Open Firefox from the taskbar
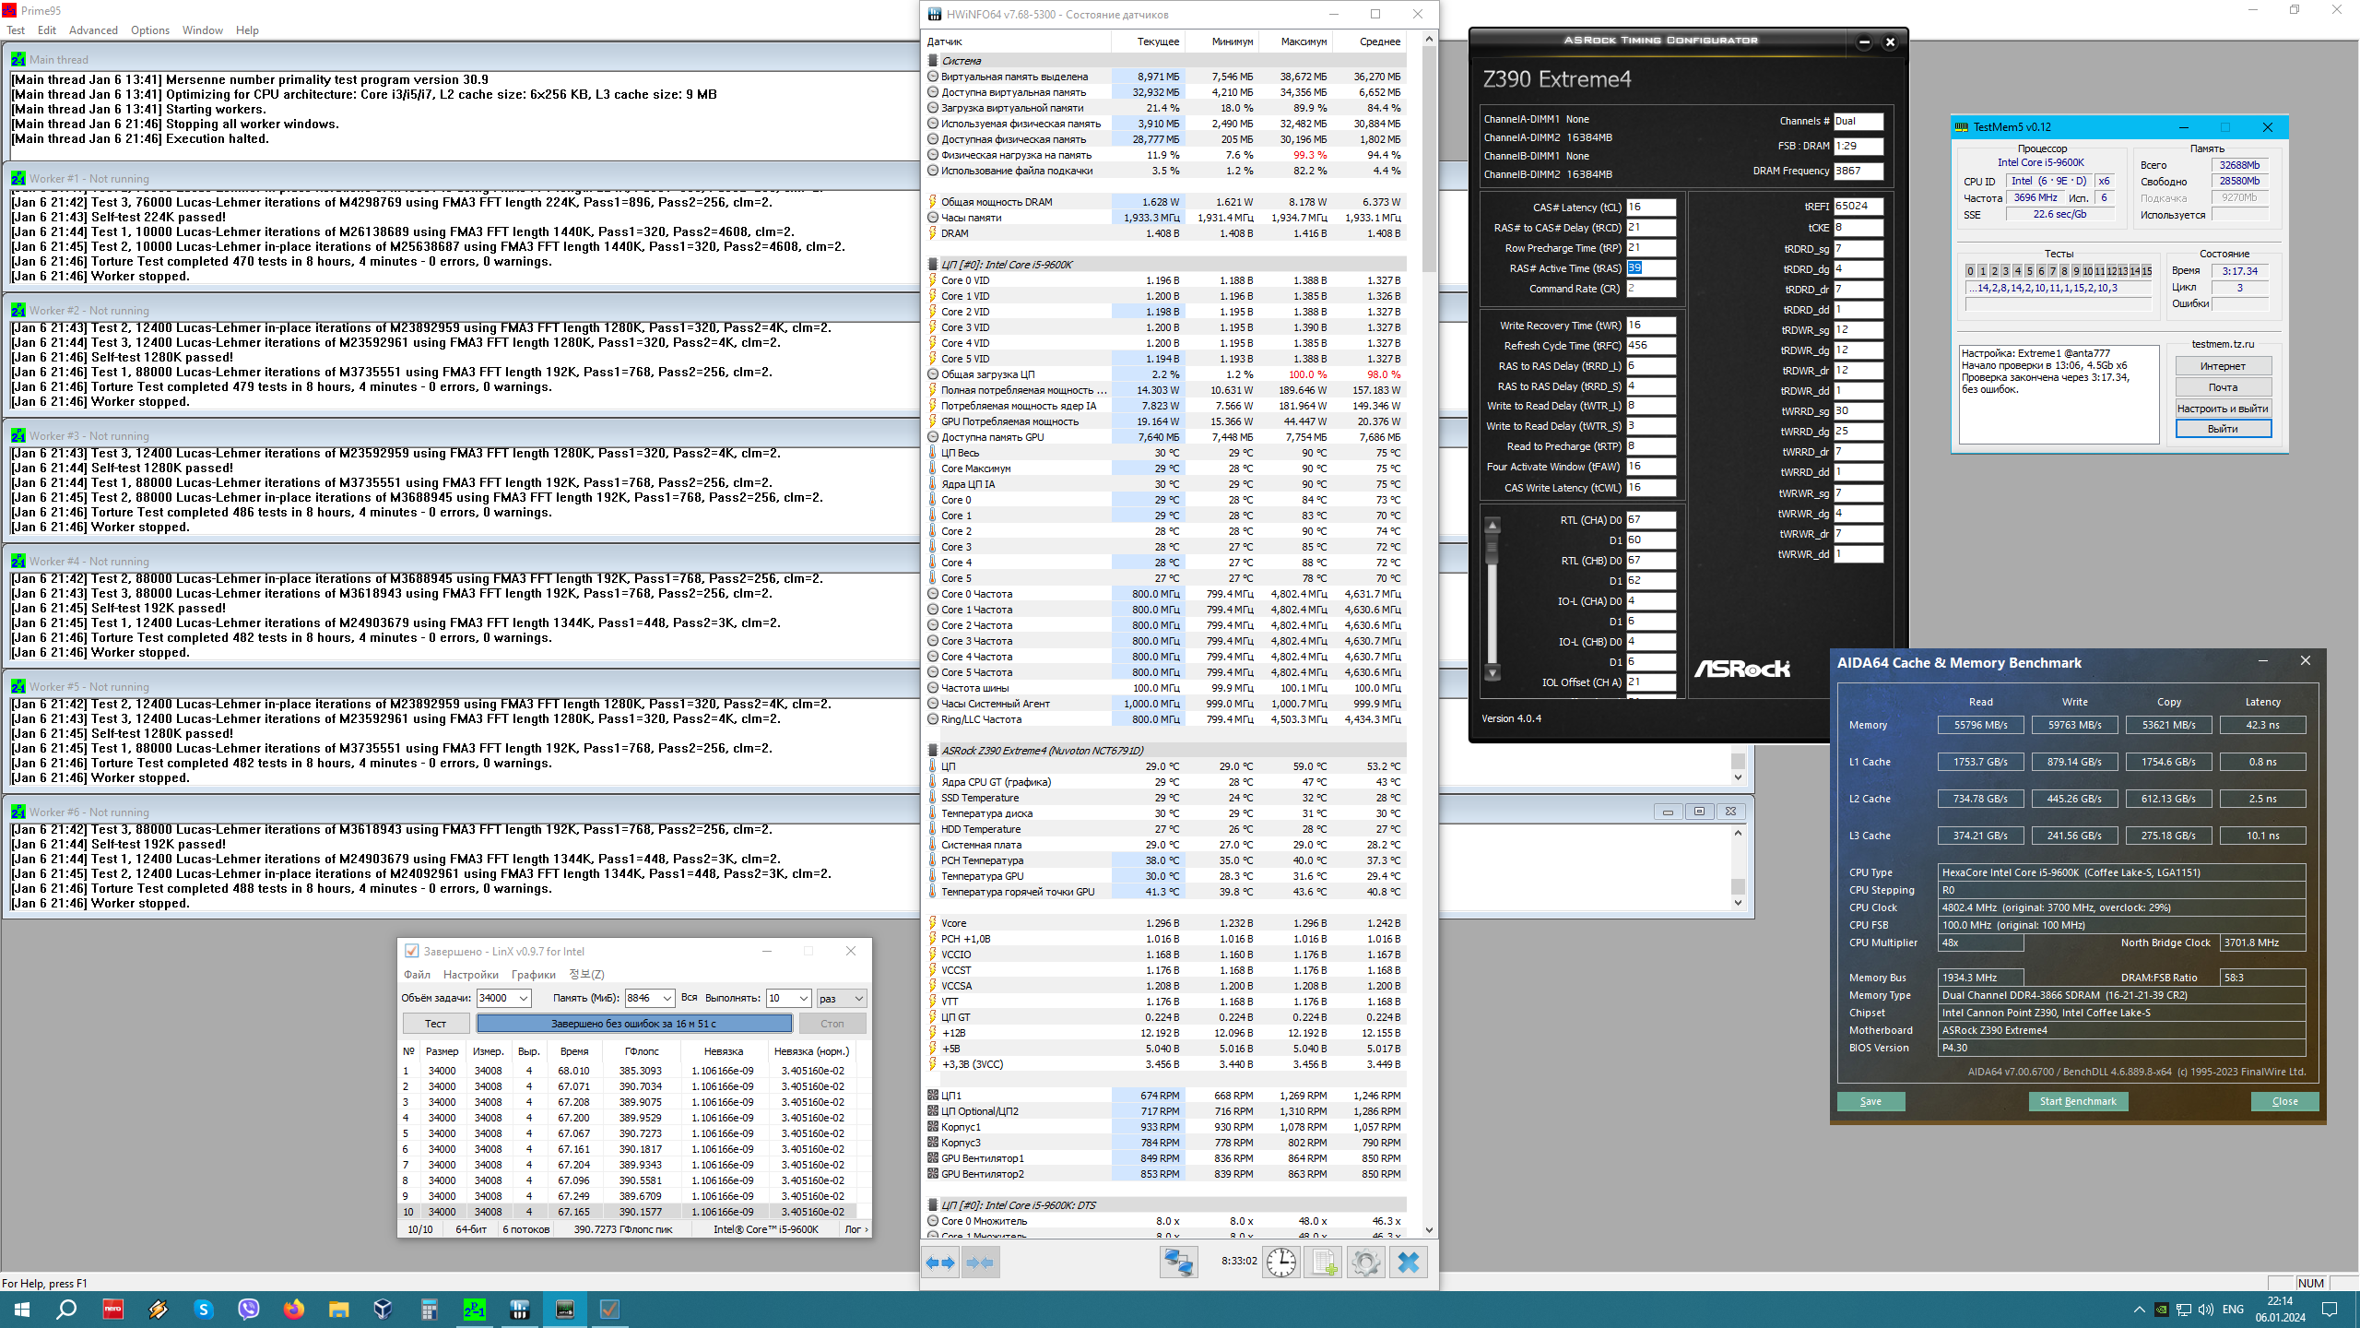2360x1328 pixels. (293, 1310)
